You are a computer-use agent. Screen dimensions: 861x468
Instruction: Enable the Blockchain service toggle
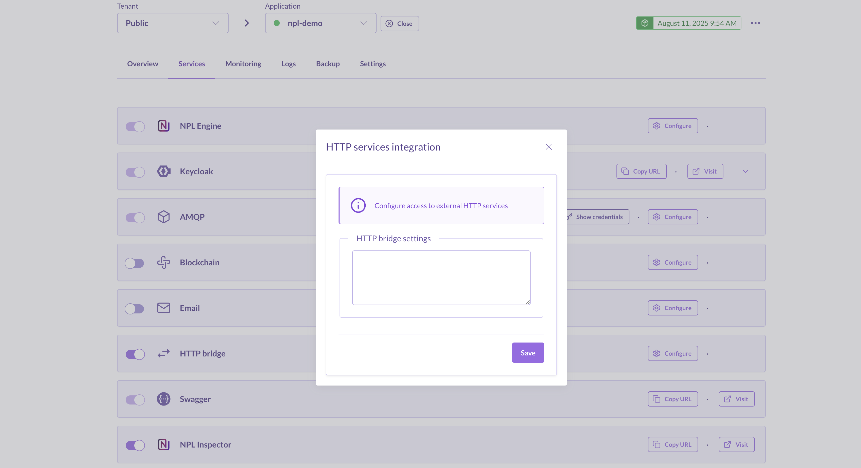(135, 263)
